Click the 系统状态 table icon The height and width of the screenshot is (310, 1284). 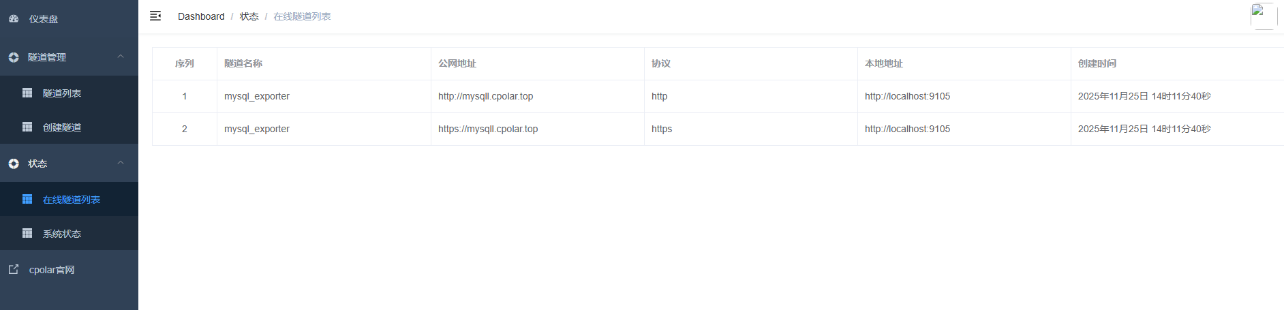pos(27,233)
